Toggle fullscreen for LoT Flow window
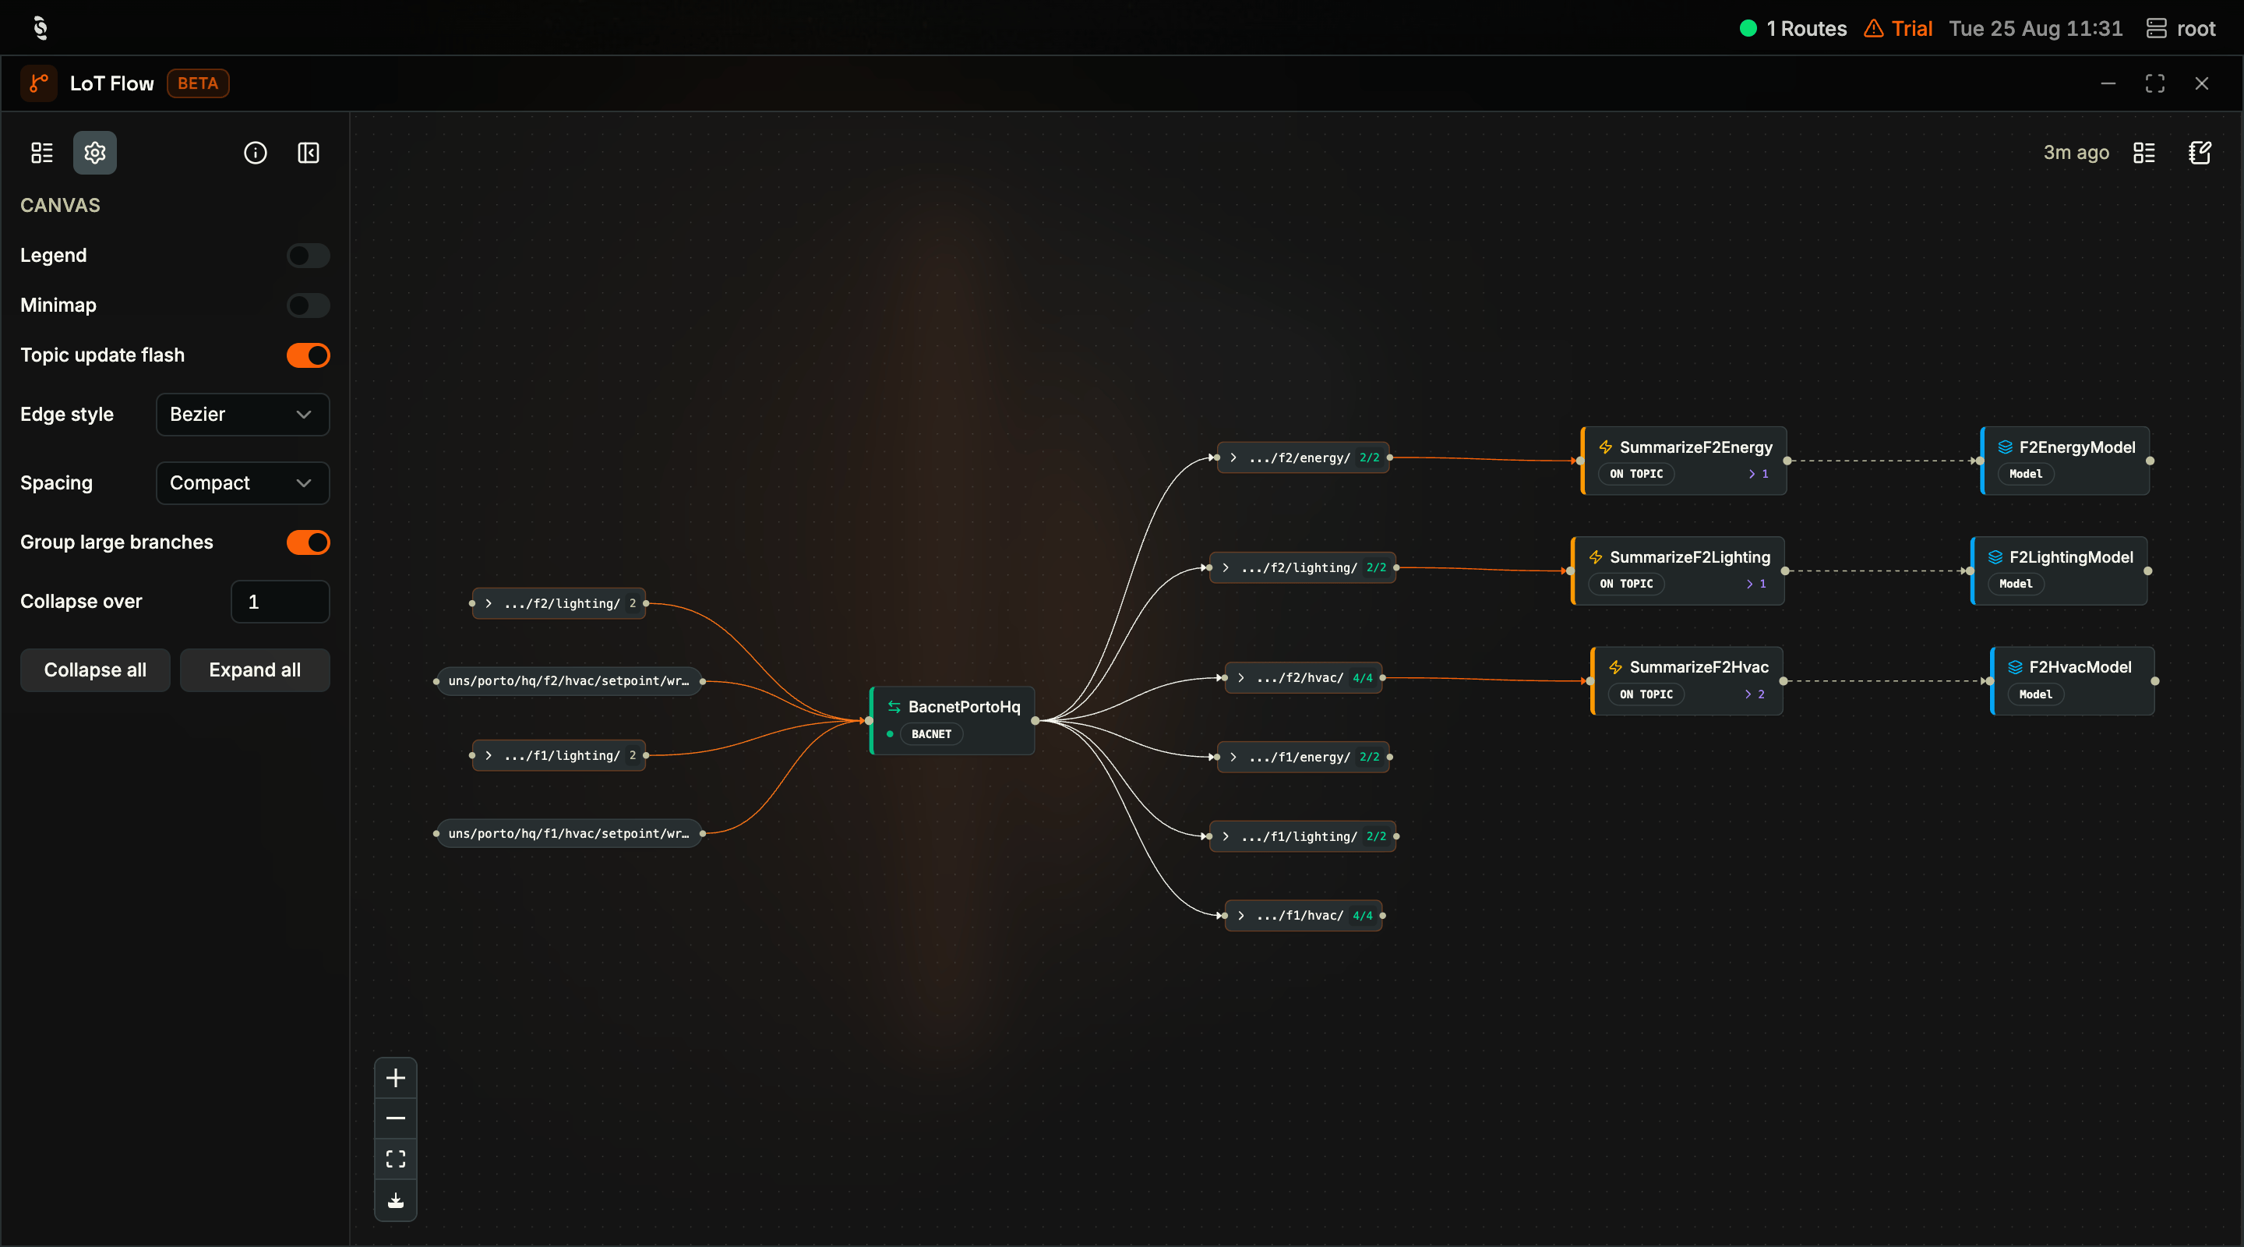The width and height of the screenshot is (2244, 1247). 2155,83
